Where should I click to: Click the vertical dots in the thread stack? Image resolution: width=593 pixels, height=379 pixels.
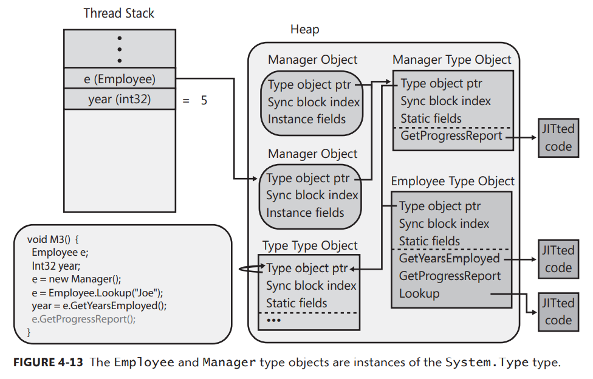[119, 48]
